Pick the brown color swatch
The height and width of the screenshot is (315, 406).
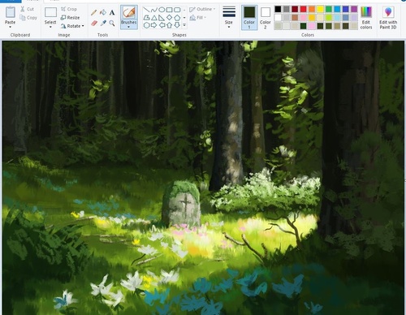point(295,18)
